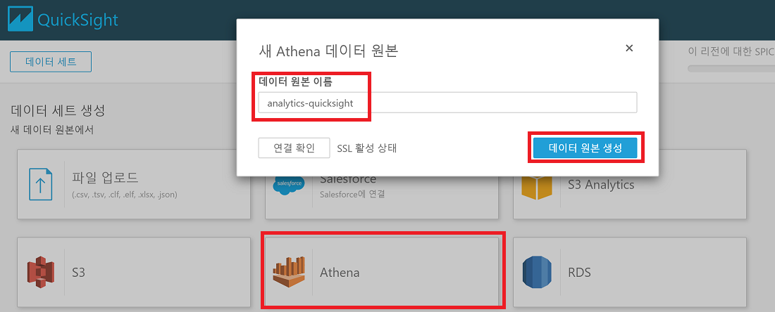Select the 파일 업로드 card label
Screen dimensions: 775x312
tap(106, 178)
